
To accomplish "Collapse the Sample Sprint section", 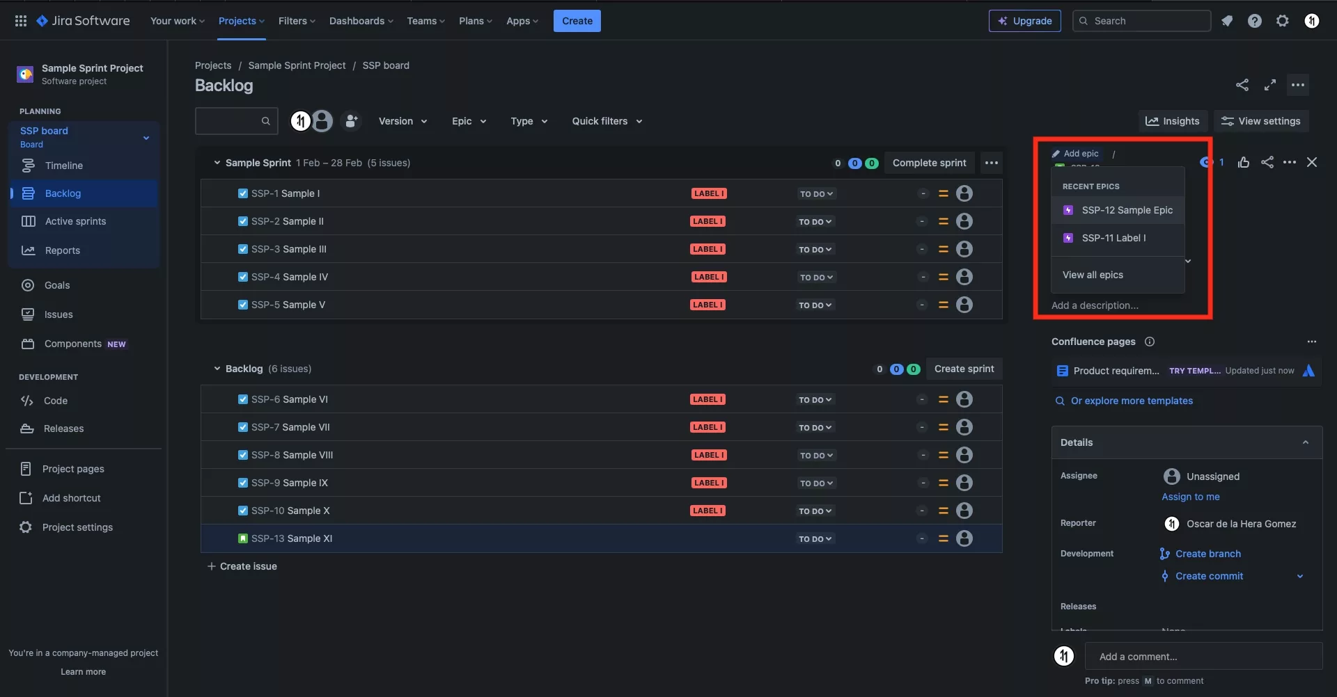I will (x=217, y=163).
